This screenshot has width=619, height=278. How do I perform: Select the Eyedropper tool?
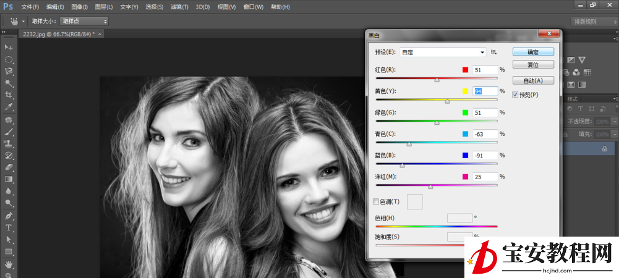pyautogui.click(x=9, y=107)
